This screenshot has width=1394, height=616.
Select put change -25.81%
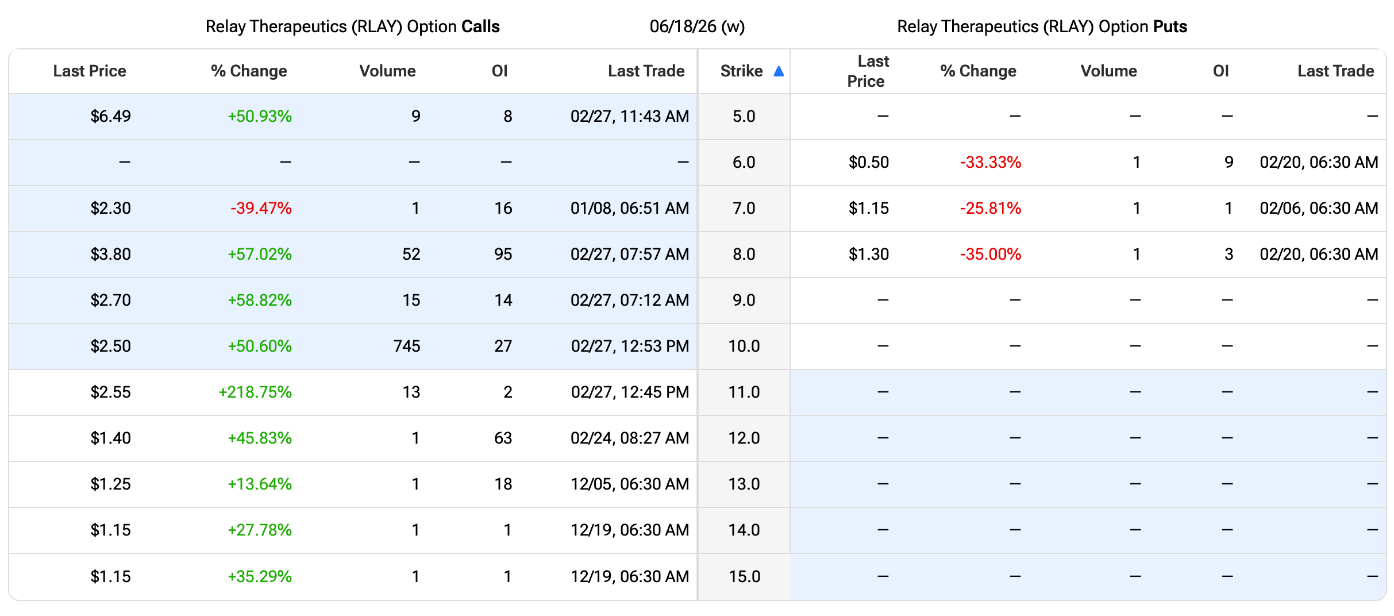coord(991,209)
